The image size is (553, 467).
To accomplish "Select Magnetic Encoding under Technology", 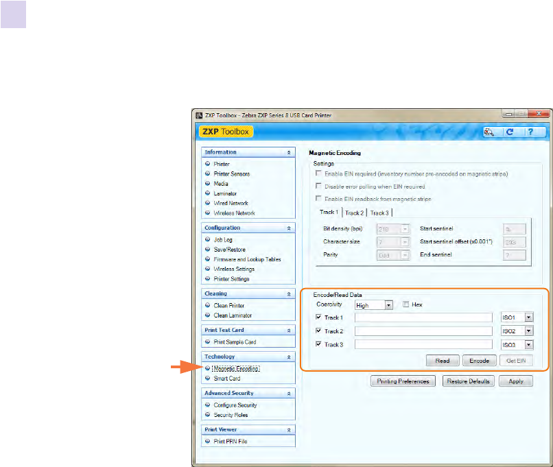I will [x=236, y=369].
